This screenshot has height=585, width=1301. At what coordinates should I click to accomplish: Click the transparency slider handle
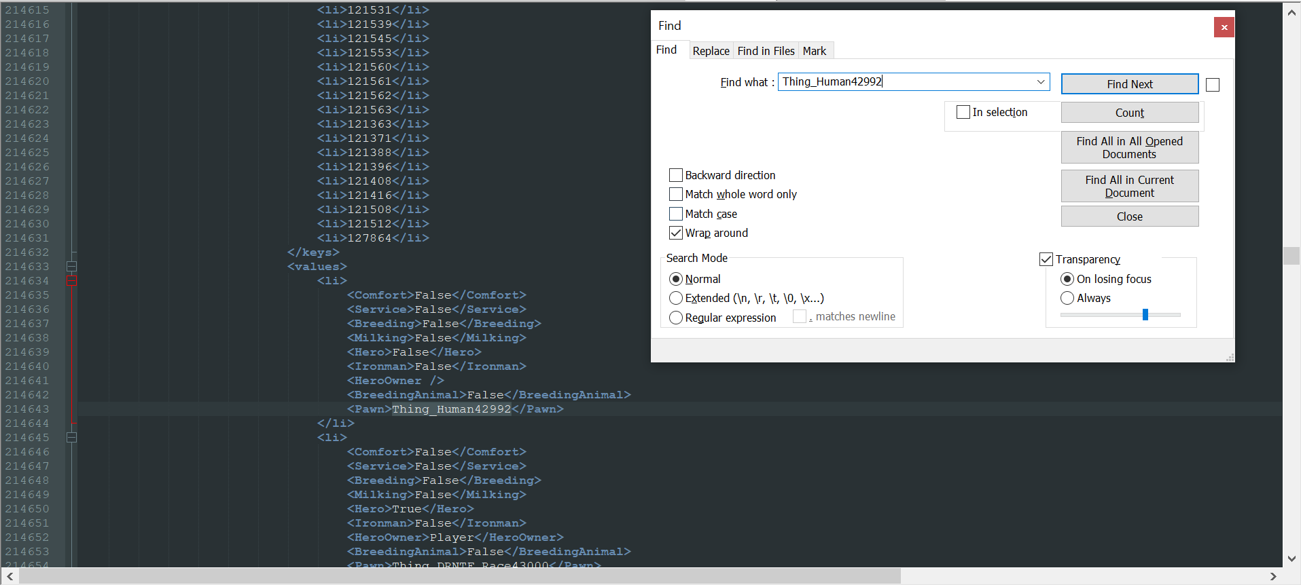1145,315
